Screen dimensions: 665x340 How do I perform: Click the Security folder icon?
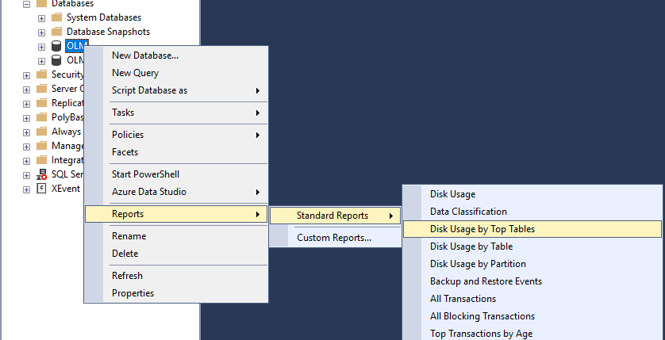click(42, 74)
